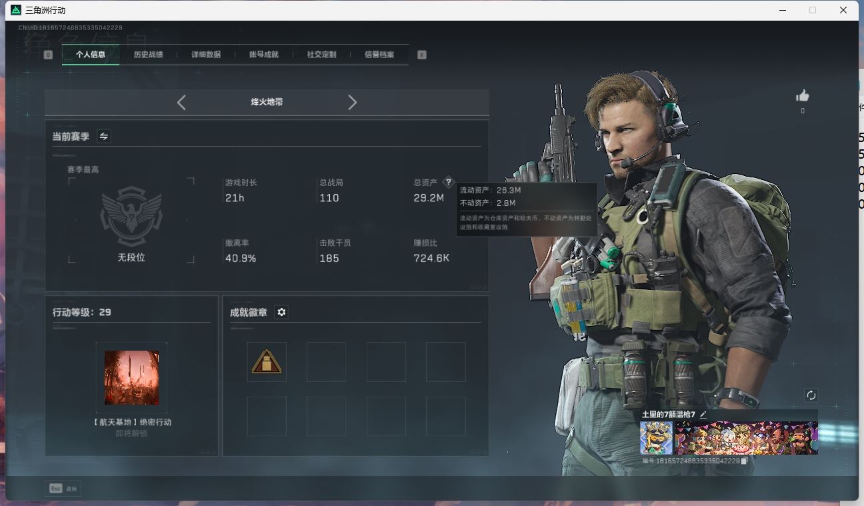Click the question mark beside 总资产
The image size is (864, 506).
(448, 182)
